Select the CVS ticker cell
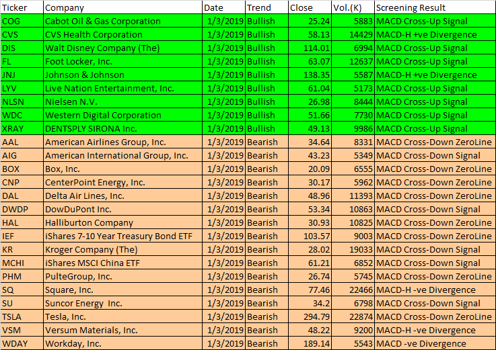496x350 pixels. 22,34
